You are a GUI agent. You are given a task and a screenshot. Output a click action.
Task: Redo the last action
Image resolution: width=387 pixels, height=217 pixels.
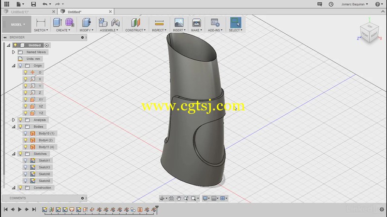pyautogui.click(x=58, y=4)
